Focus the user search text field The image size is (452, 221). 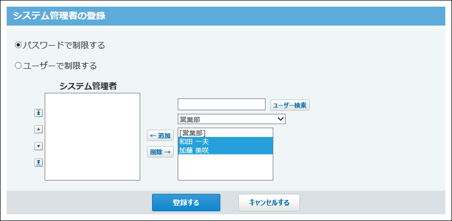(x=221, y=105)
